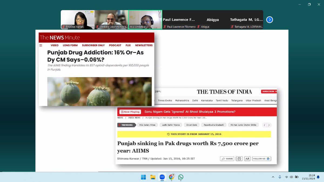Click the poppy image in News Minute article

coord(99,91)
